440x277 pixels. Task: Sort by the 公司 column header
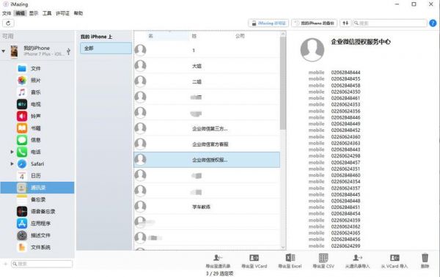point(241,36)
